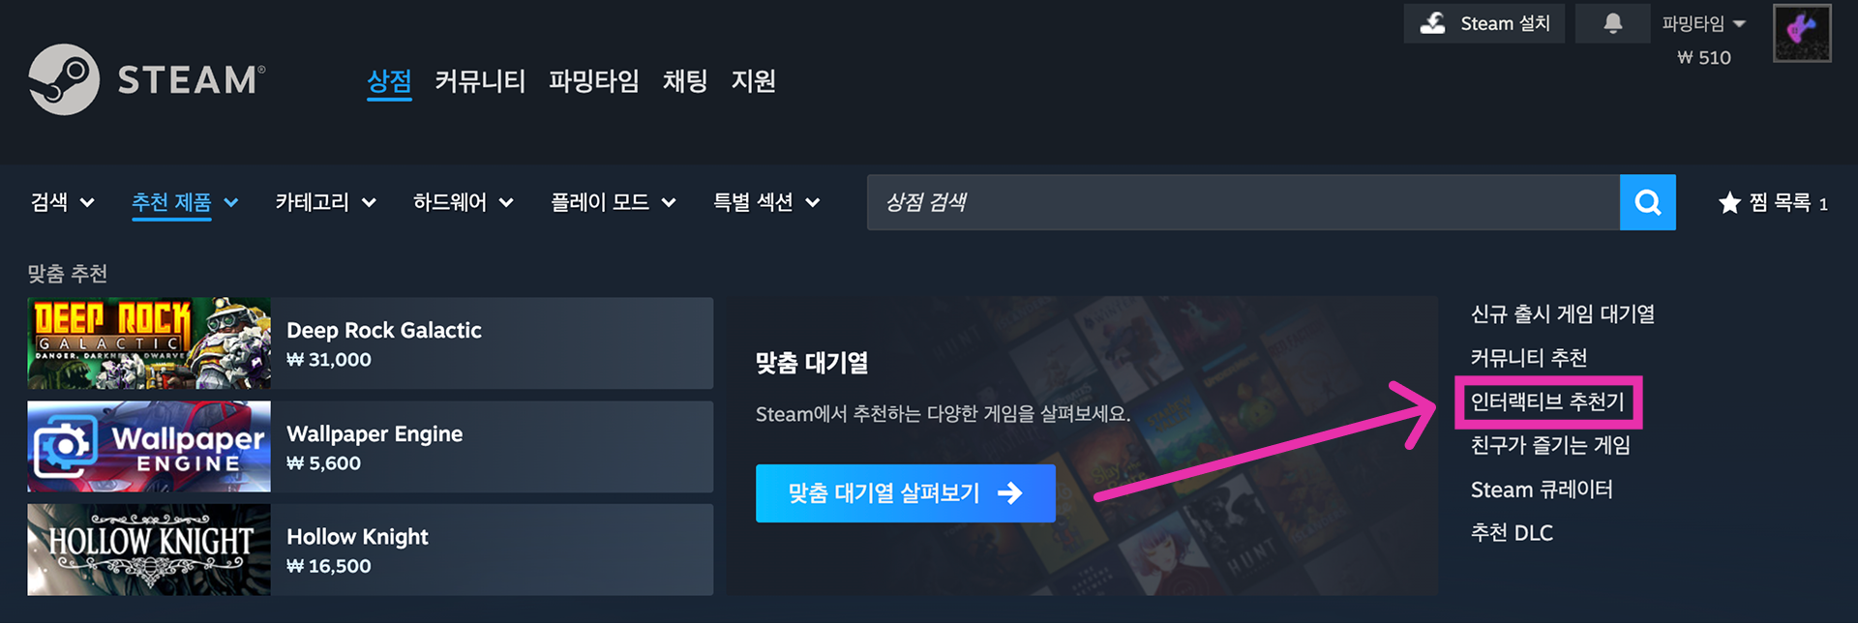This screenshot has height=624, width=1858.
Task: Open the user profile avatar
Action: (x=1801, y=33)
